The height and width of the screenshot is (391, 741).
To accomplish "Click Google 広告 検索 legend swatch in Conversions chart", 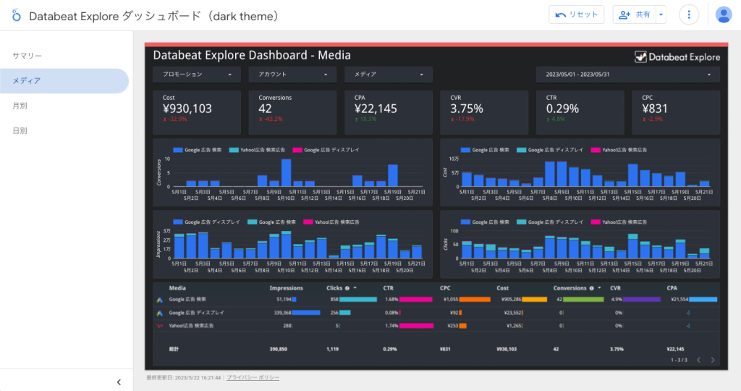I will 178,150.
